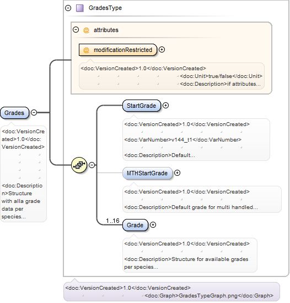Expand the modificationRestricted attribute
This screenshot has height=303, width=290.
tap(162, 50)
